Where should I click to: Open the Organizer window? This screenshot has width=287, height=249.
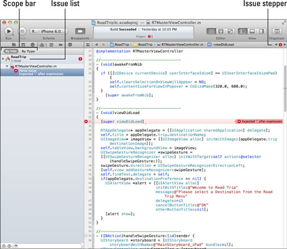pos(277,31)
